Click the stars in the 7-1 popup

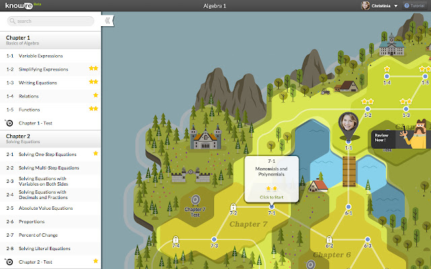click(271, 188)
